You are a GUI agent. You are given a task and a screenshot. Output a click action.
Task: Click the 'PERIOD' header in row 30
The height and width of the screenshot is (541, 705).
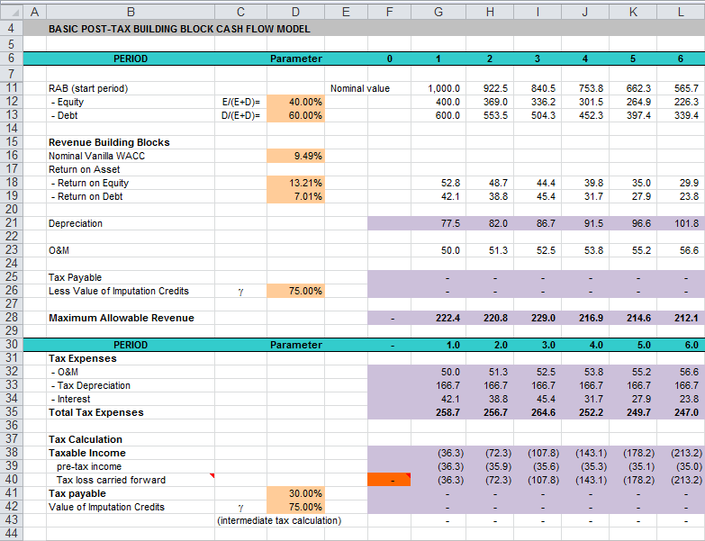click(x=131, y=345)
